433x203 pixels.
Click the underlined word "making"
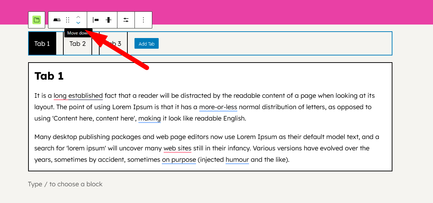pos(149,118)
